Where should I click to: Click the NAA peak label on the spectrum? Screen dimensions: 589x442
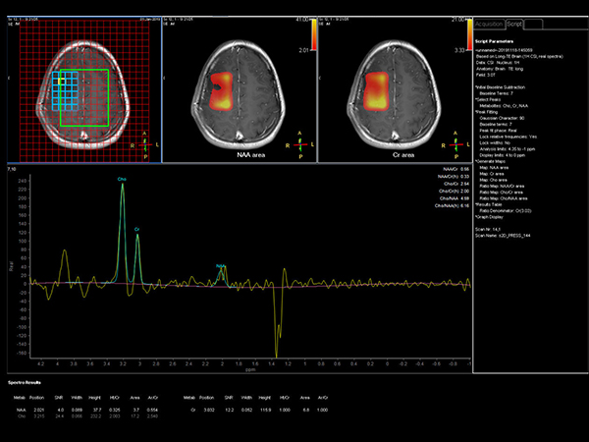pos(221,266)
